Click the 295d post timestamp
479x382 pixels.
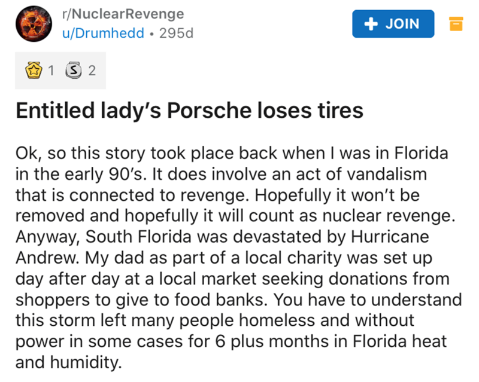click(178, 33)
